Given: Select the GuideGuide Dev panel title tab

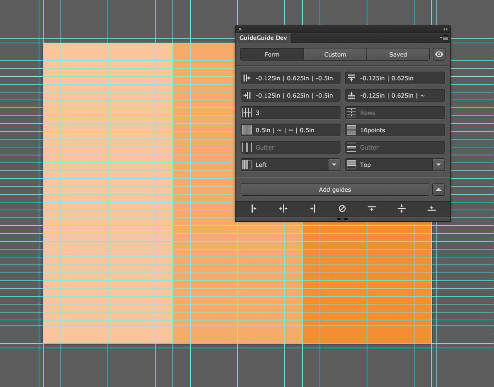Looking at the screenshot, I should pyautogui.click(x=263, y=38).
